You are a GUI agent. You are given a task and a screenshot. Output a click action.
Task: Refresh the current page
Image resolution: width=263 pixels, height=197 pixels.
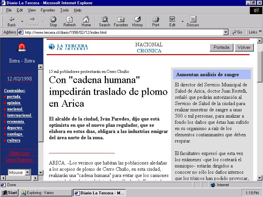[70, 22]
